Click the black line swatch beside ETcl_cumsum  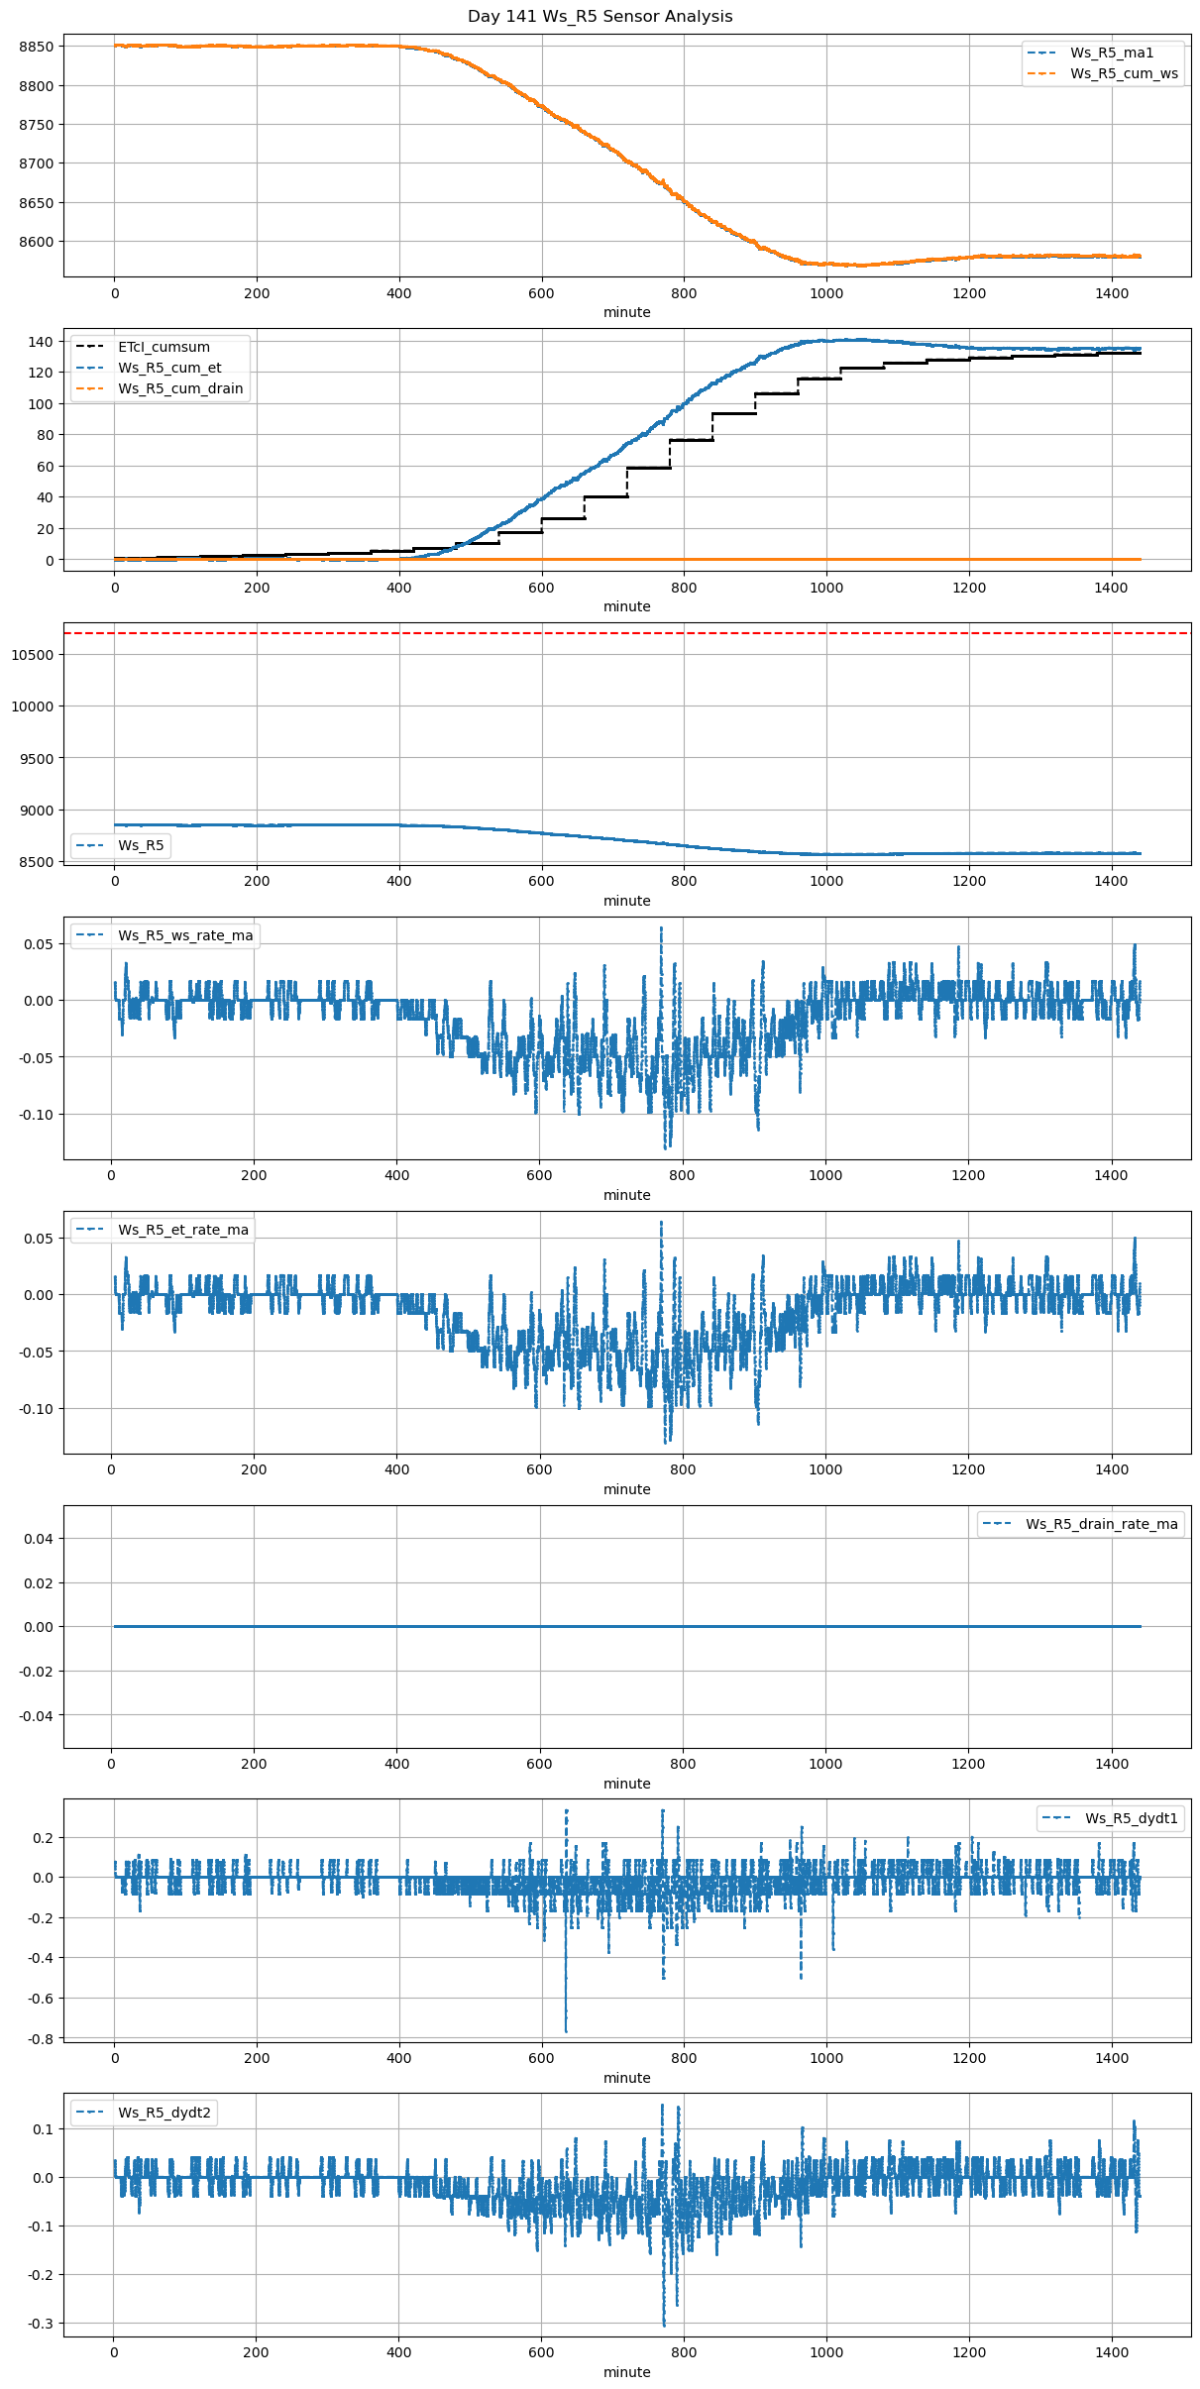(x=90, y=347)
